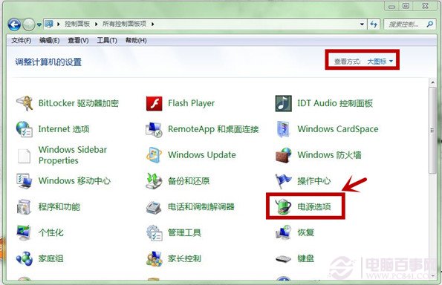442x285 pixels.
Task: Click the Windows 移动中心 icon
Action: coord(25,181)
